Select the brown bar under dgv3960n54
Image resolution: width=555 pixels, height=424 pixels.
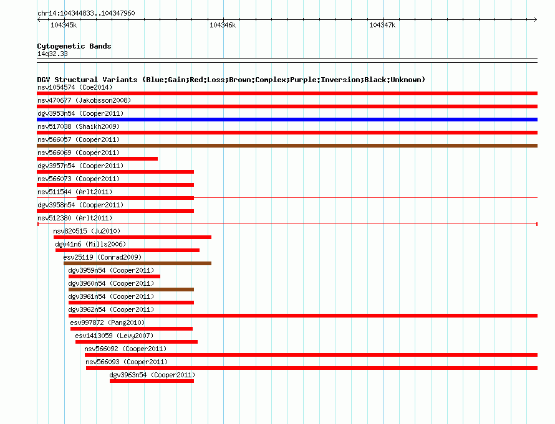pyautogui.click(x=131, y=290)
